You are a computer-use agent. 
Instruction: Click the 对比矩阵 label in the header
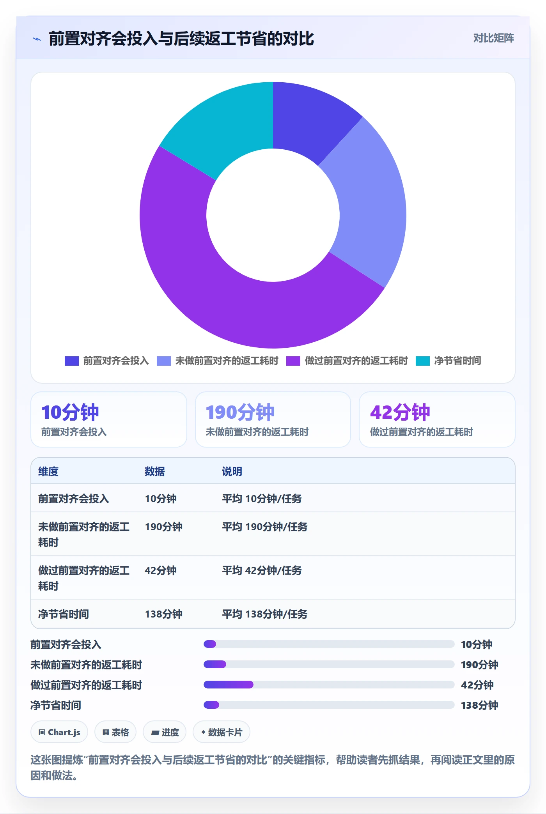point(493,38)
